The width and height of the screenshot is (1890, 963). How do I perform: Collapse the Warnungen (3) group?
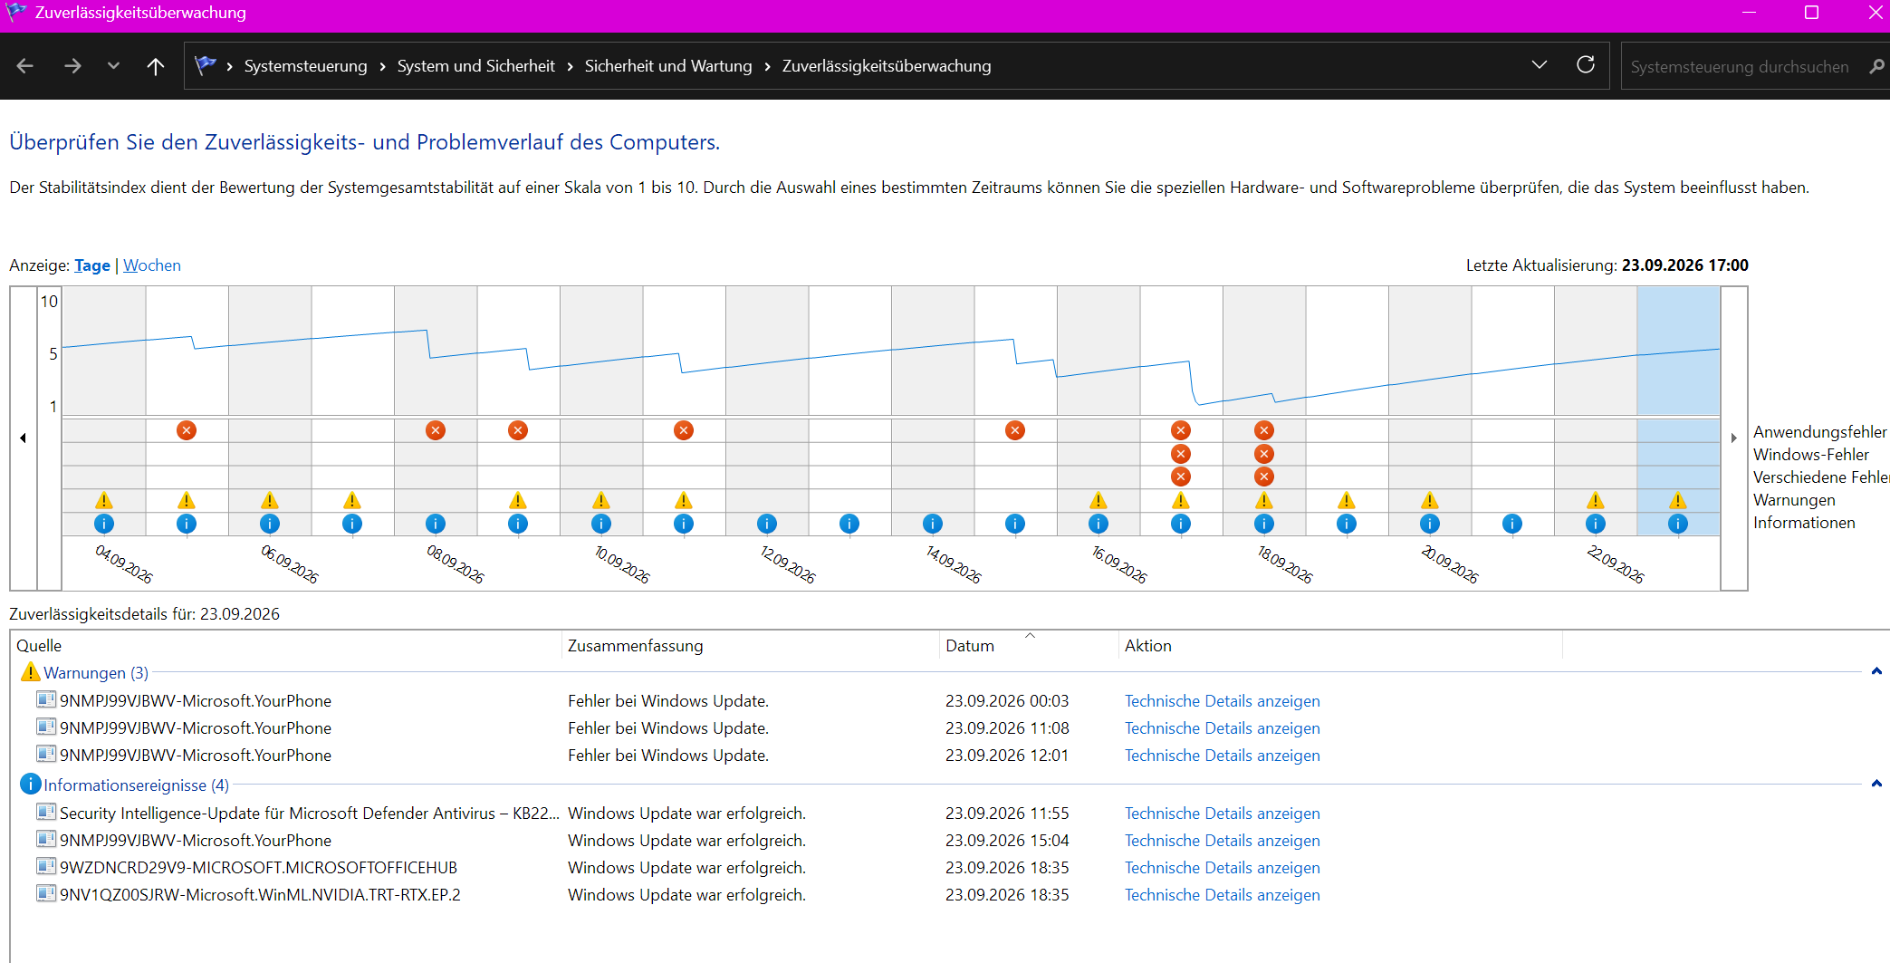point(1876,671)
